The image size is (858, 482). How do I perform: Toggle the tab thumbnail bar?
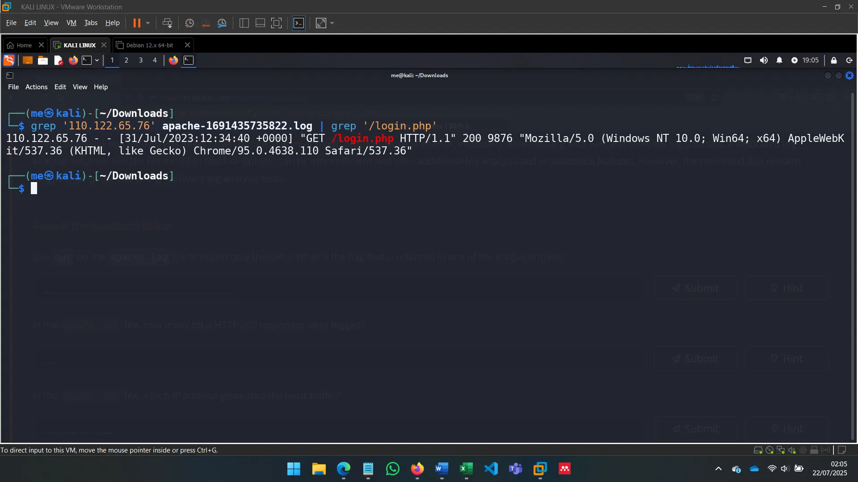point(260,23)
